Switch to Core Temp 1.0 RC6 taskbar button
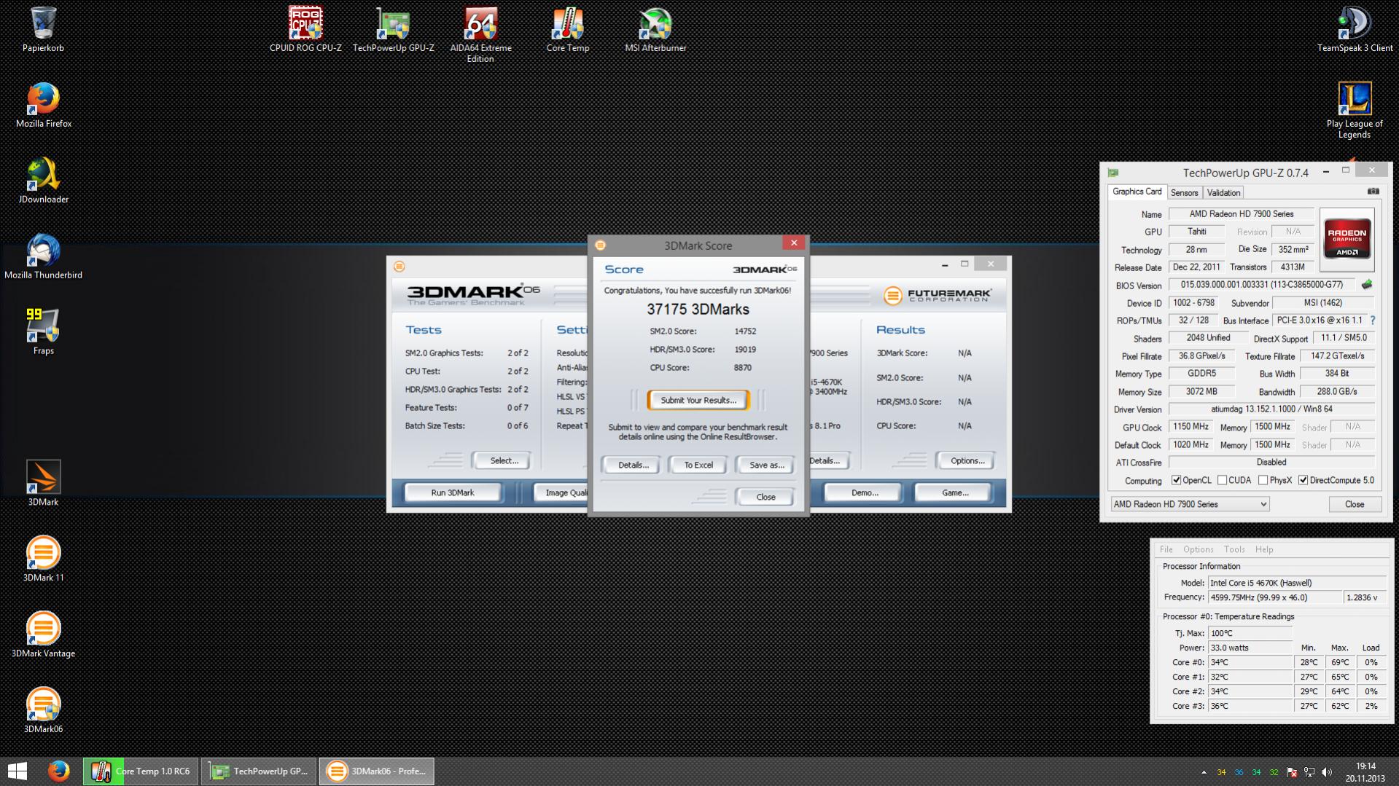Viewport: 1399px width, 786px height. click(141, 771)
